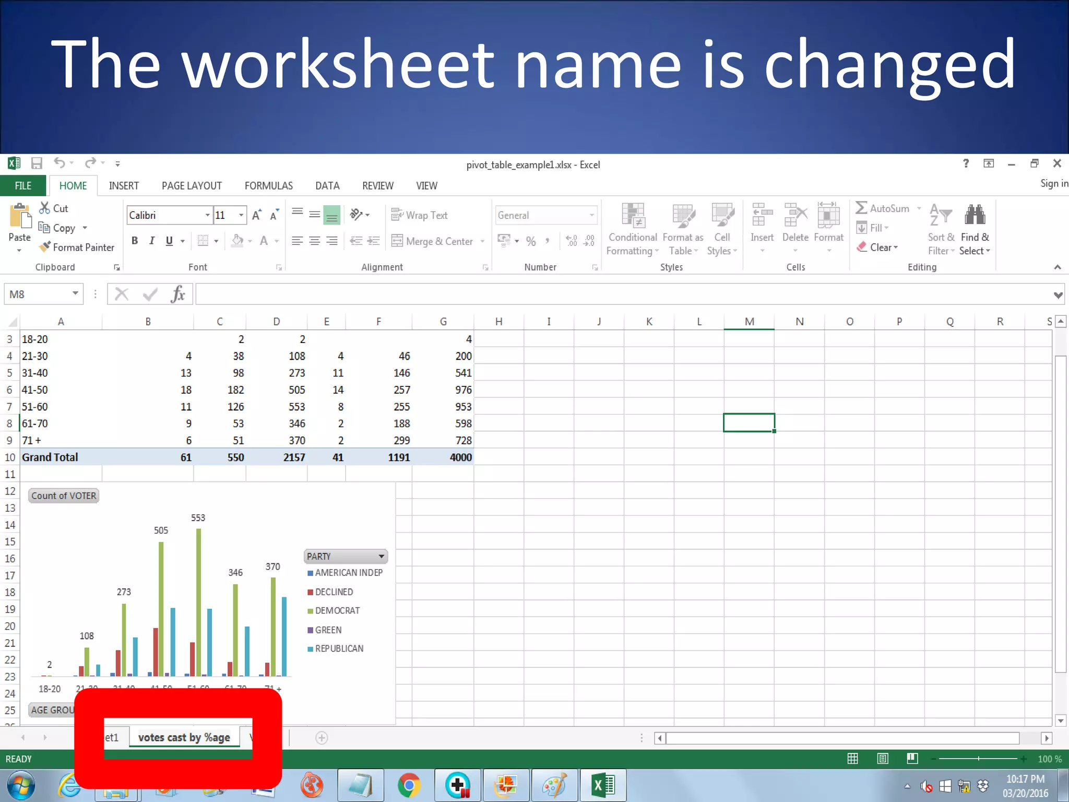The width and height of the screenshot is (1069, 802).
Task: Switch to Page Layout view in status bar
Action: pos(883,759)
